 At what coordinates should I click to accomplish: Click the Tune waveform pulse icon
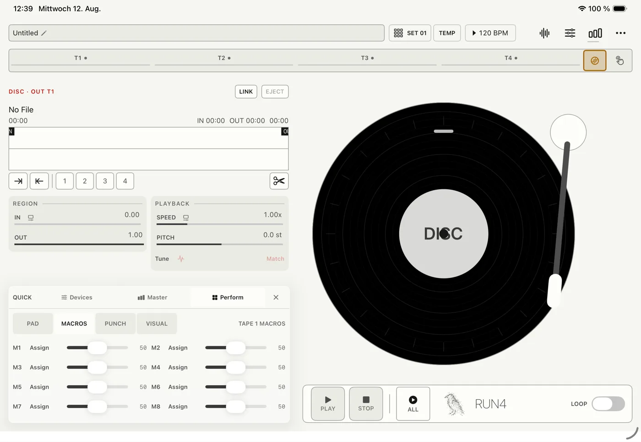[x=181, y=259]
